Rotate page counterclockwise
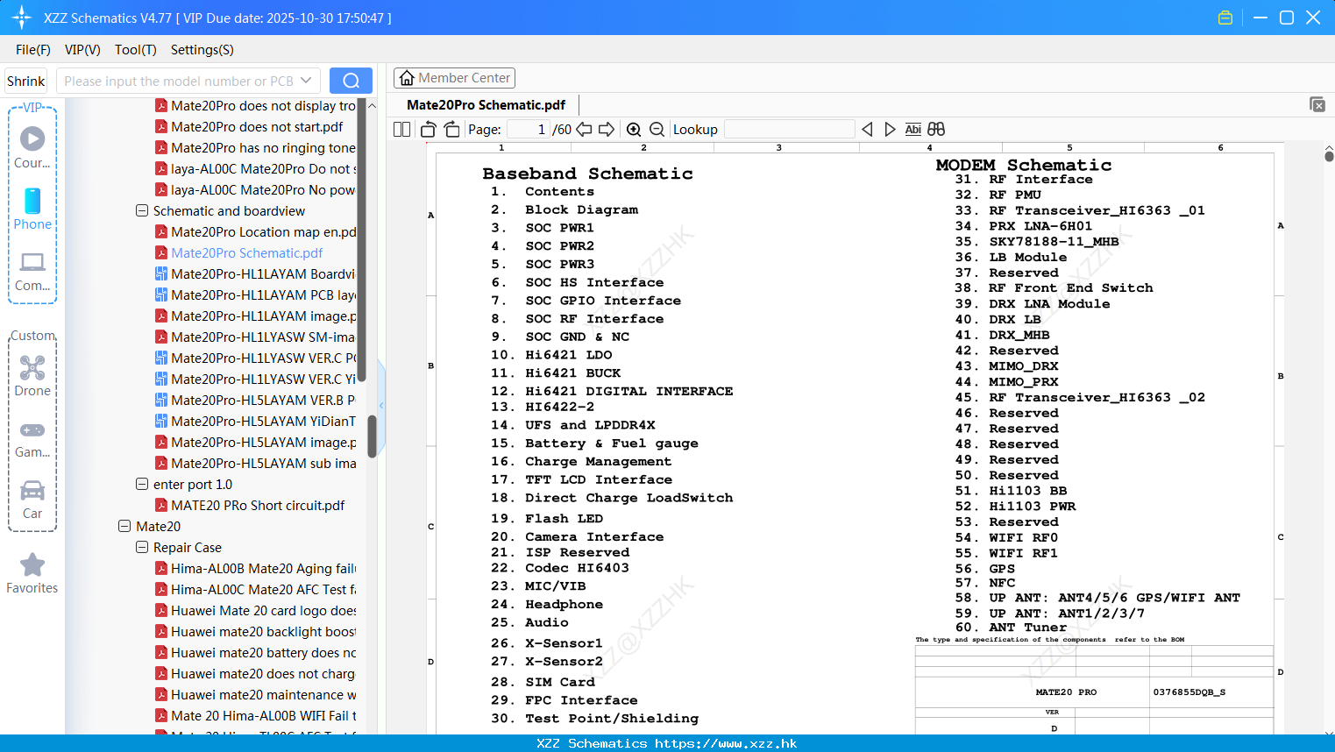 (x=429, y=129)
